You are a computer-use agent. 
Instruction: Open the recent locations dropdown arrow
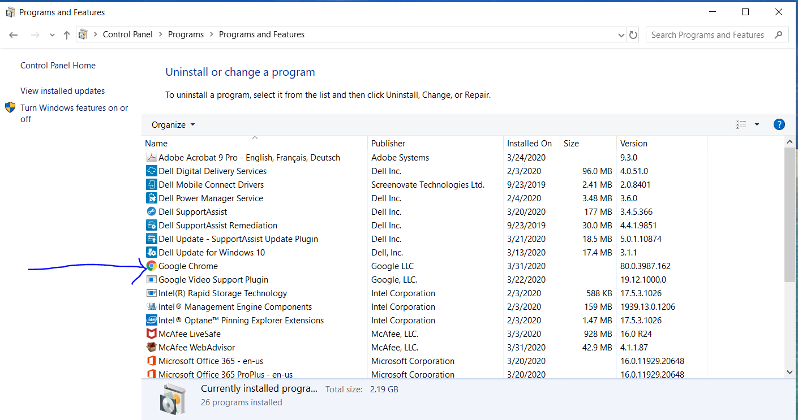pos(52,35)
